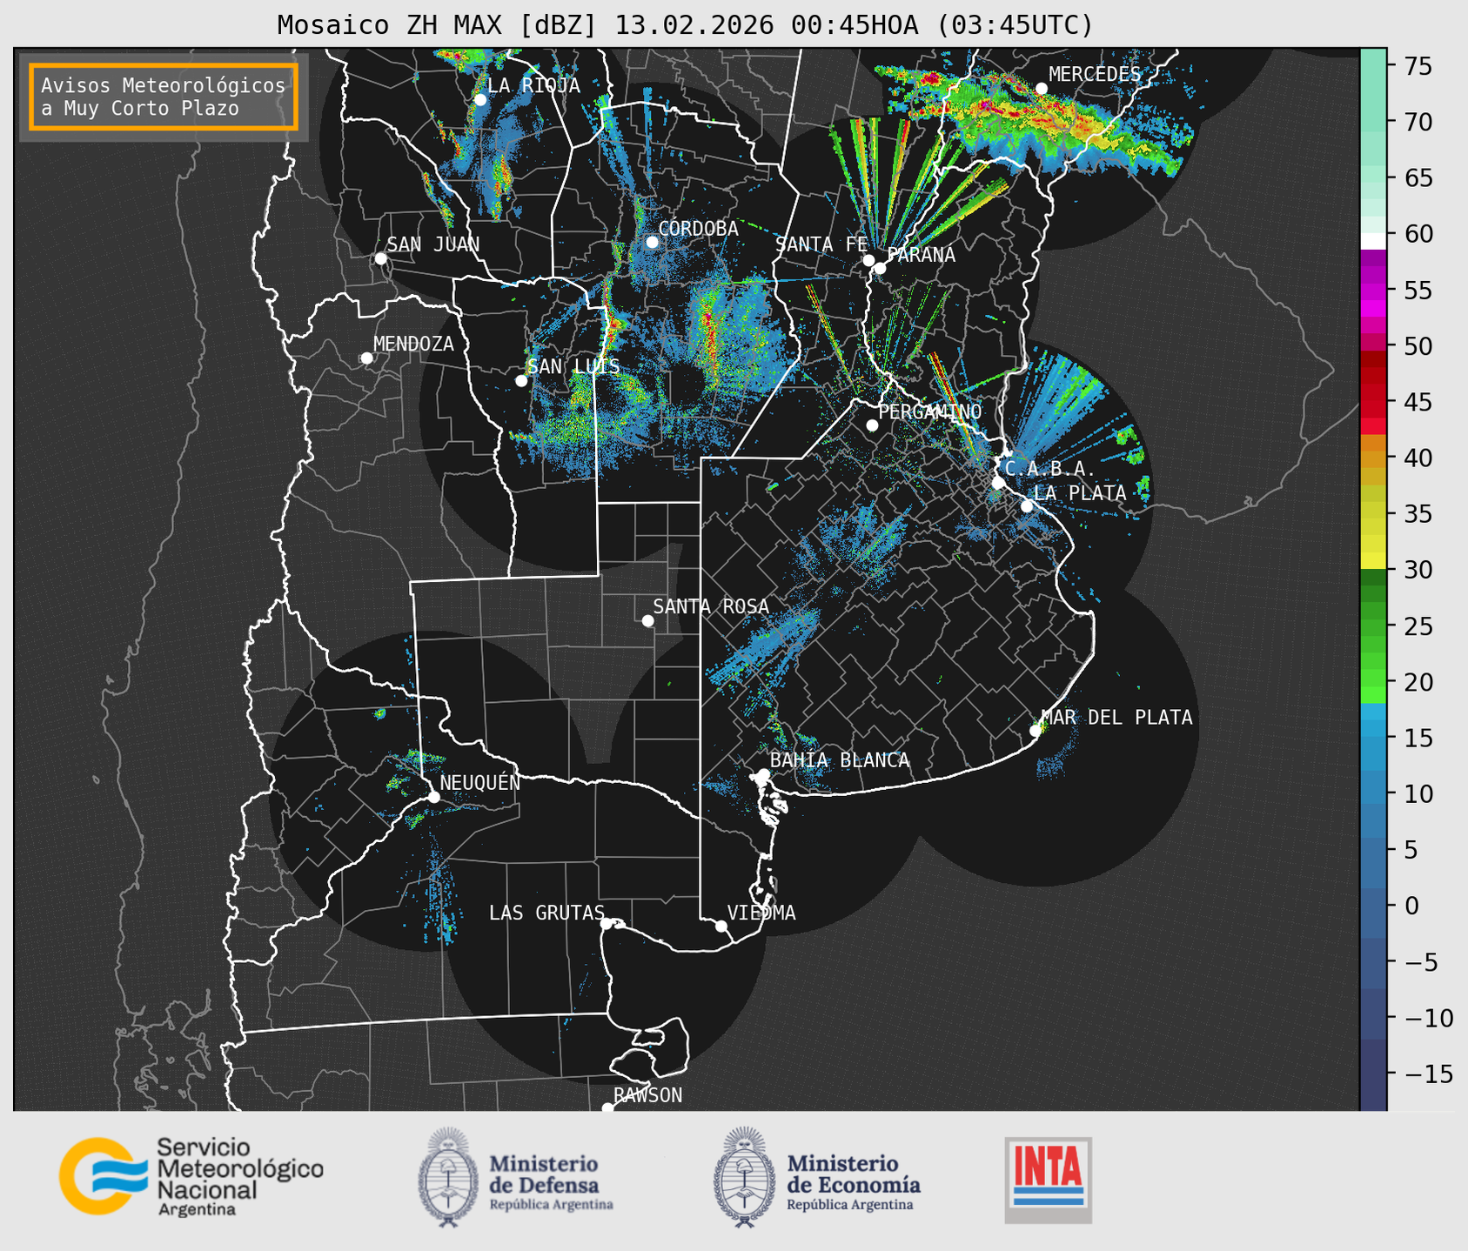Click the 'PERGAMINO' map label
1468x1251 pixels.
point(930,411)
